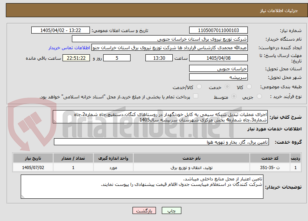The height and width of the screenshot is (221, 308).
Task: Click the جزئیات اطلاعات نیاز page title
Action: (279, 11)
